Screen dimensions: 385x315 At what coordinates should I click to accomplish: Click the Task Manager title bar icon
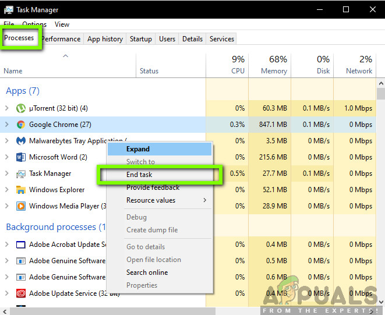[9, 10]
